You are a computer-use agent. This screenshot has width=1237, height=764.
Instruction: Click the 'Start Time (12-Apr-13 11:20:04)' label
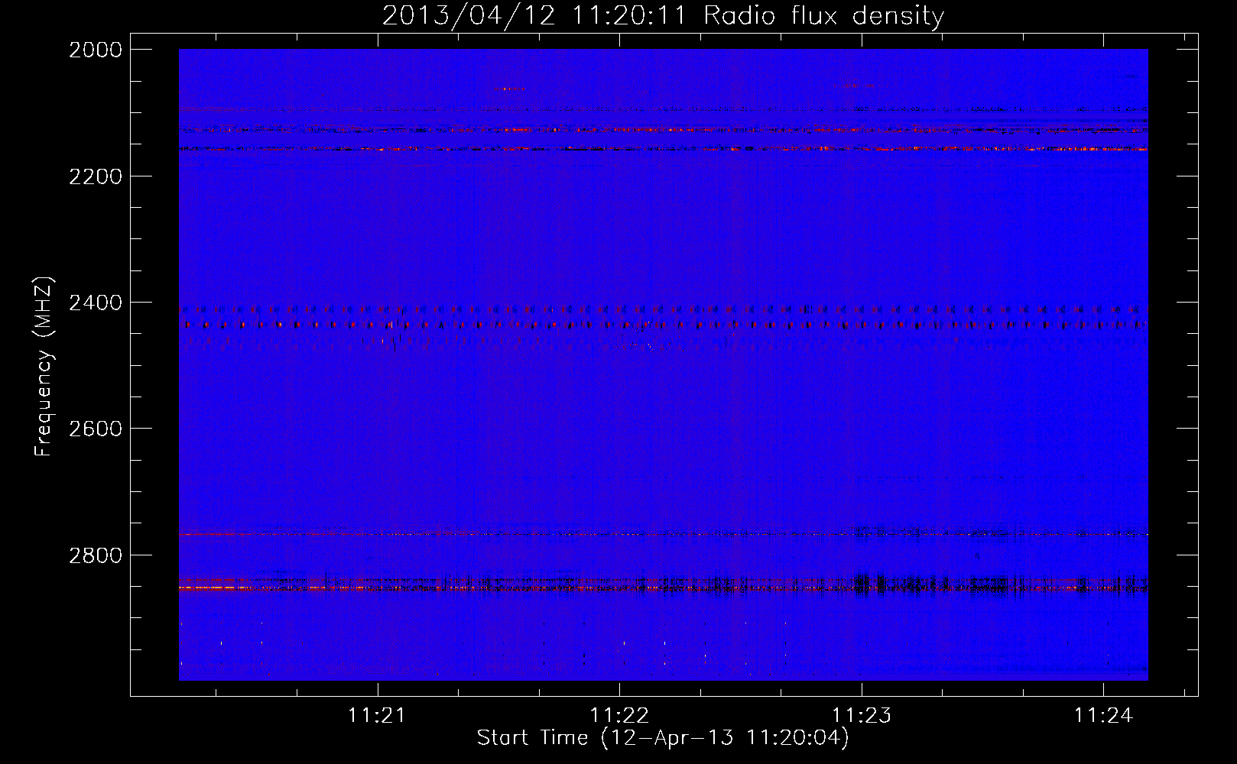tap(663, 738)
